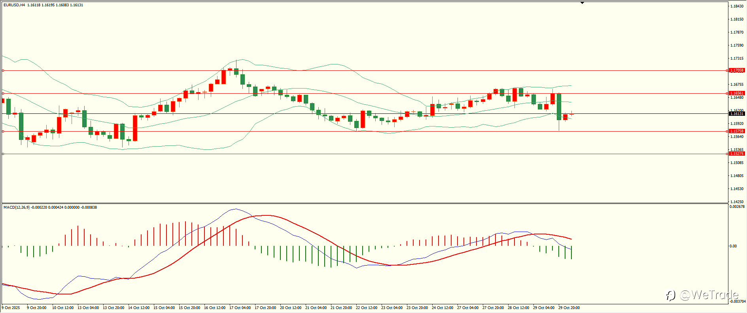
Task: Click the 1.15920 price axis label
Action: (737, 124)
